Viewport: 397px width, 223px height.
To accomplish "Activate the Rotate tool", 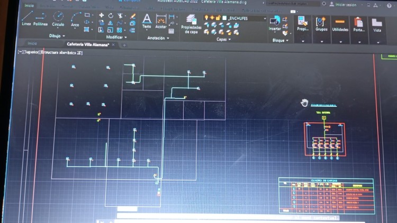I will pyautogui.click(x=111, y=16).
